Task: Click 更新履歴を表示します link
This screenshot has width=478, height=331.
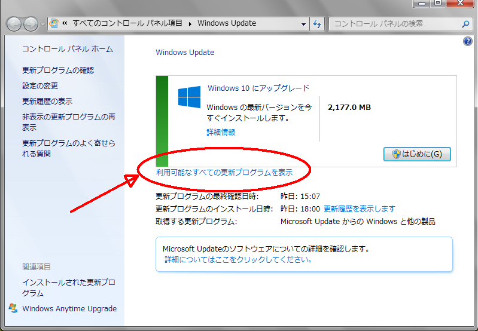Action: [360, 209]
